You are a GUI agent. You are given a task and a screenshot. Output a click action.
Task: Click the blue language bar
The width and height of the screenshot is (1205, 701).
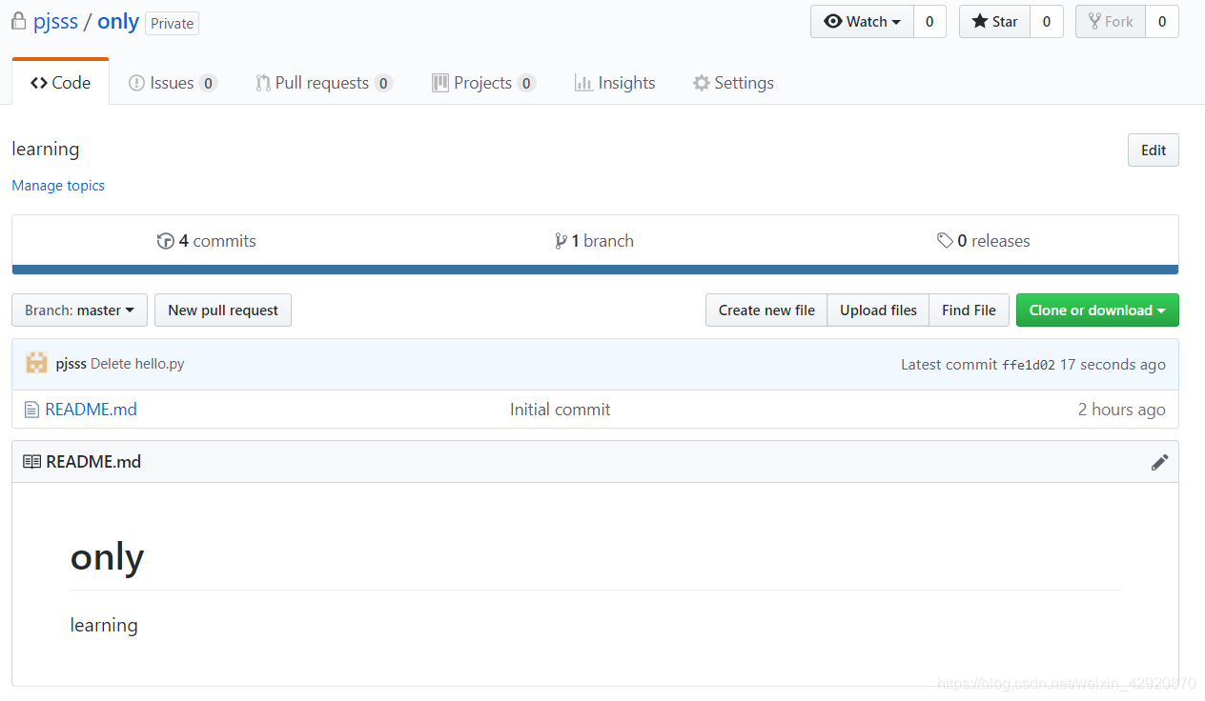[x=595, y=270]
